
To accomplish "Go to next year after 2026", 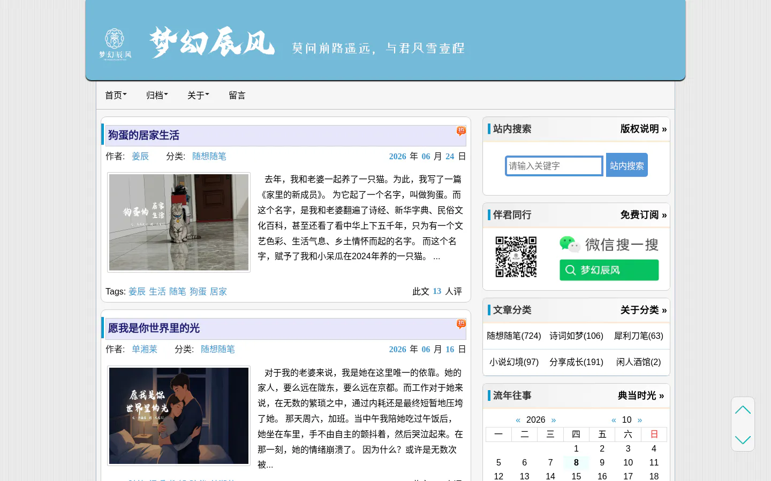I will [554, 420].
